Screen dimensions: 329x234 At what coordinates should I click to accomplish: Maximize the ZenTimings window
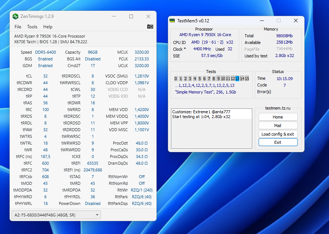tap(131, 16)
